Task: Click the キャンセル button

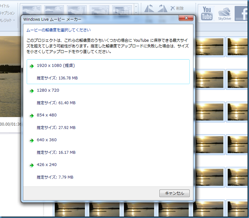Action: pyautogui.click(x=174, y=193)
